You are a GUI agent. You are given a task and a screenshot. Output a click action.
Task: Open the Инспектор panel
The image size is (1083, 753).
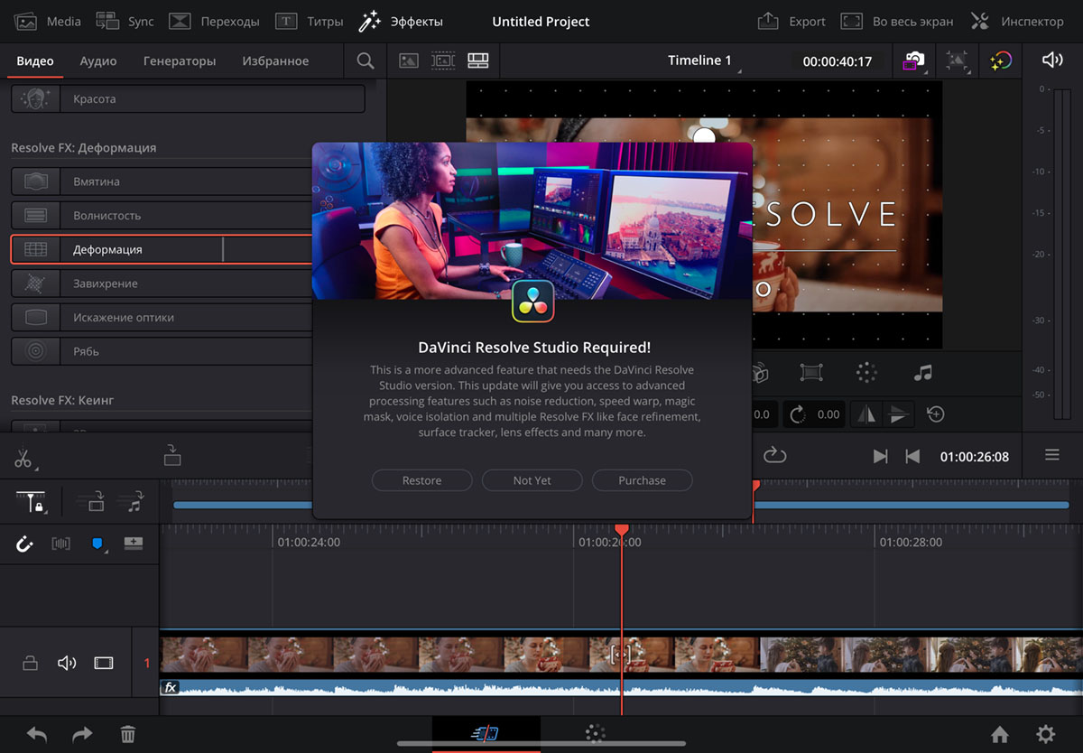coord(1017,21)
